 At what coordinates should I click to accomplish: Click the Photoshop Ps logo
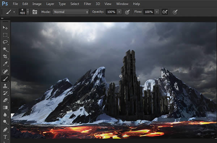click(5, 4)
